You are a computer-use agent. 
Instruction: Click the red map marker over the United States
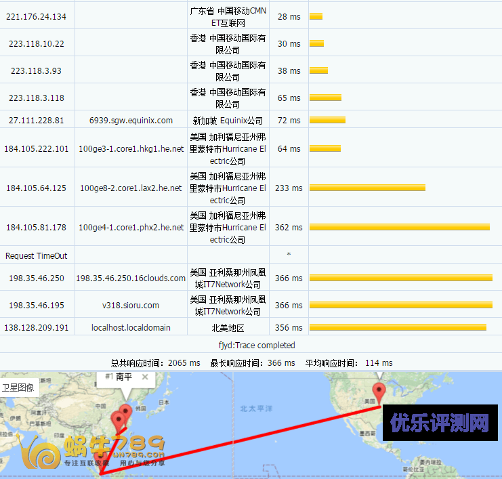point(379,394)
